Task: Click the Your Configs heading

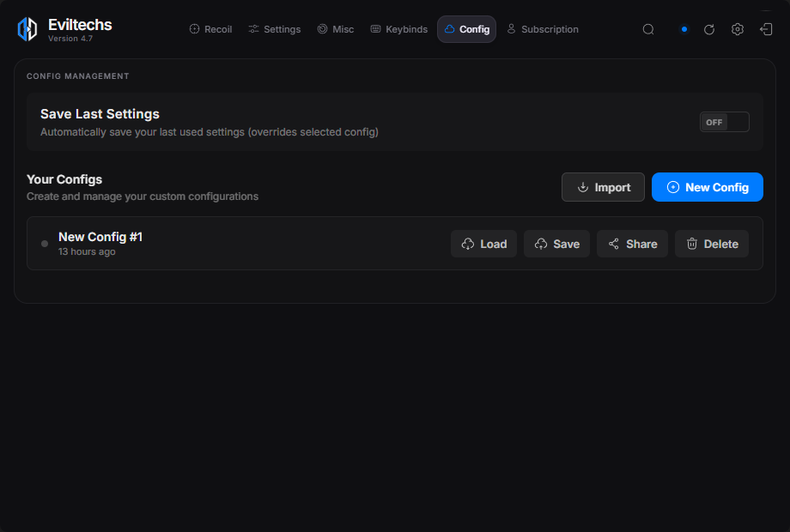Action: (64, 179)
